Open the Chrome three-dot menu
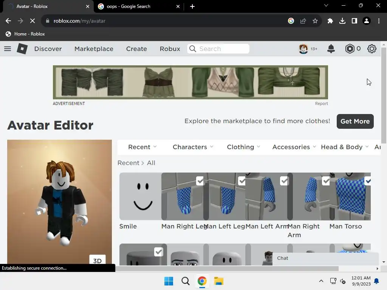Screen dimensions: 387x290 [379, 21]
